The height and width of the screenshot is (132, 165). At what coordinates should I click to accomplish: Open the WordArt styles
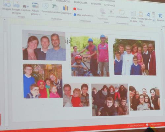point(148,16)
